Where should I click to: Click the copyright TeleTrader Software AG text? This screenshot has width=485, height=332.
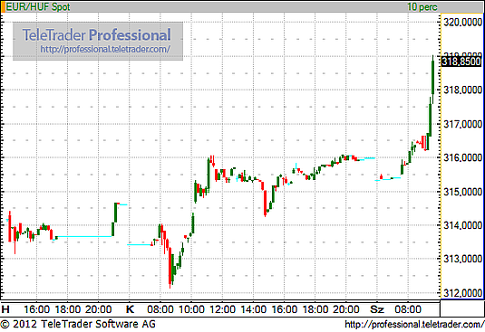click(78, 324)
